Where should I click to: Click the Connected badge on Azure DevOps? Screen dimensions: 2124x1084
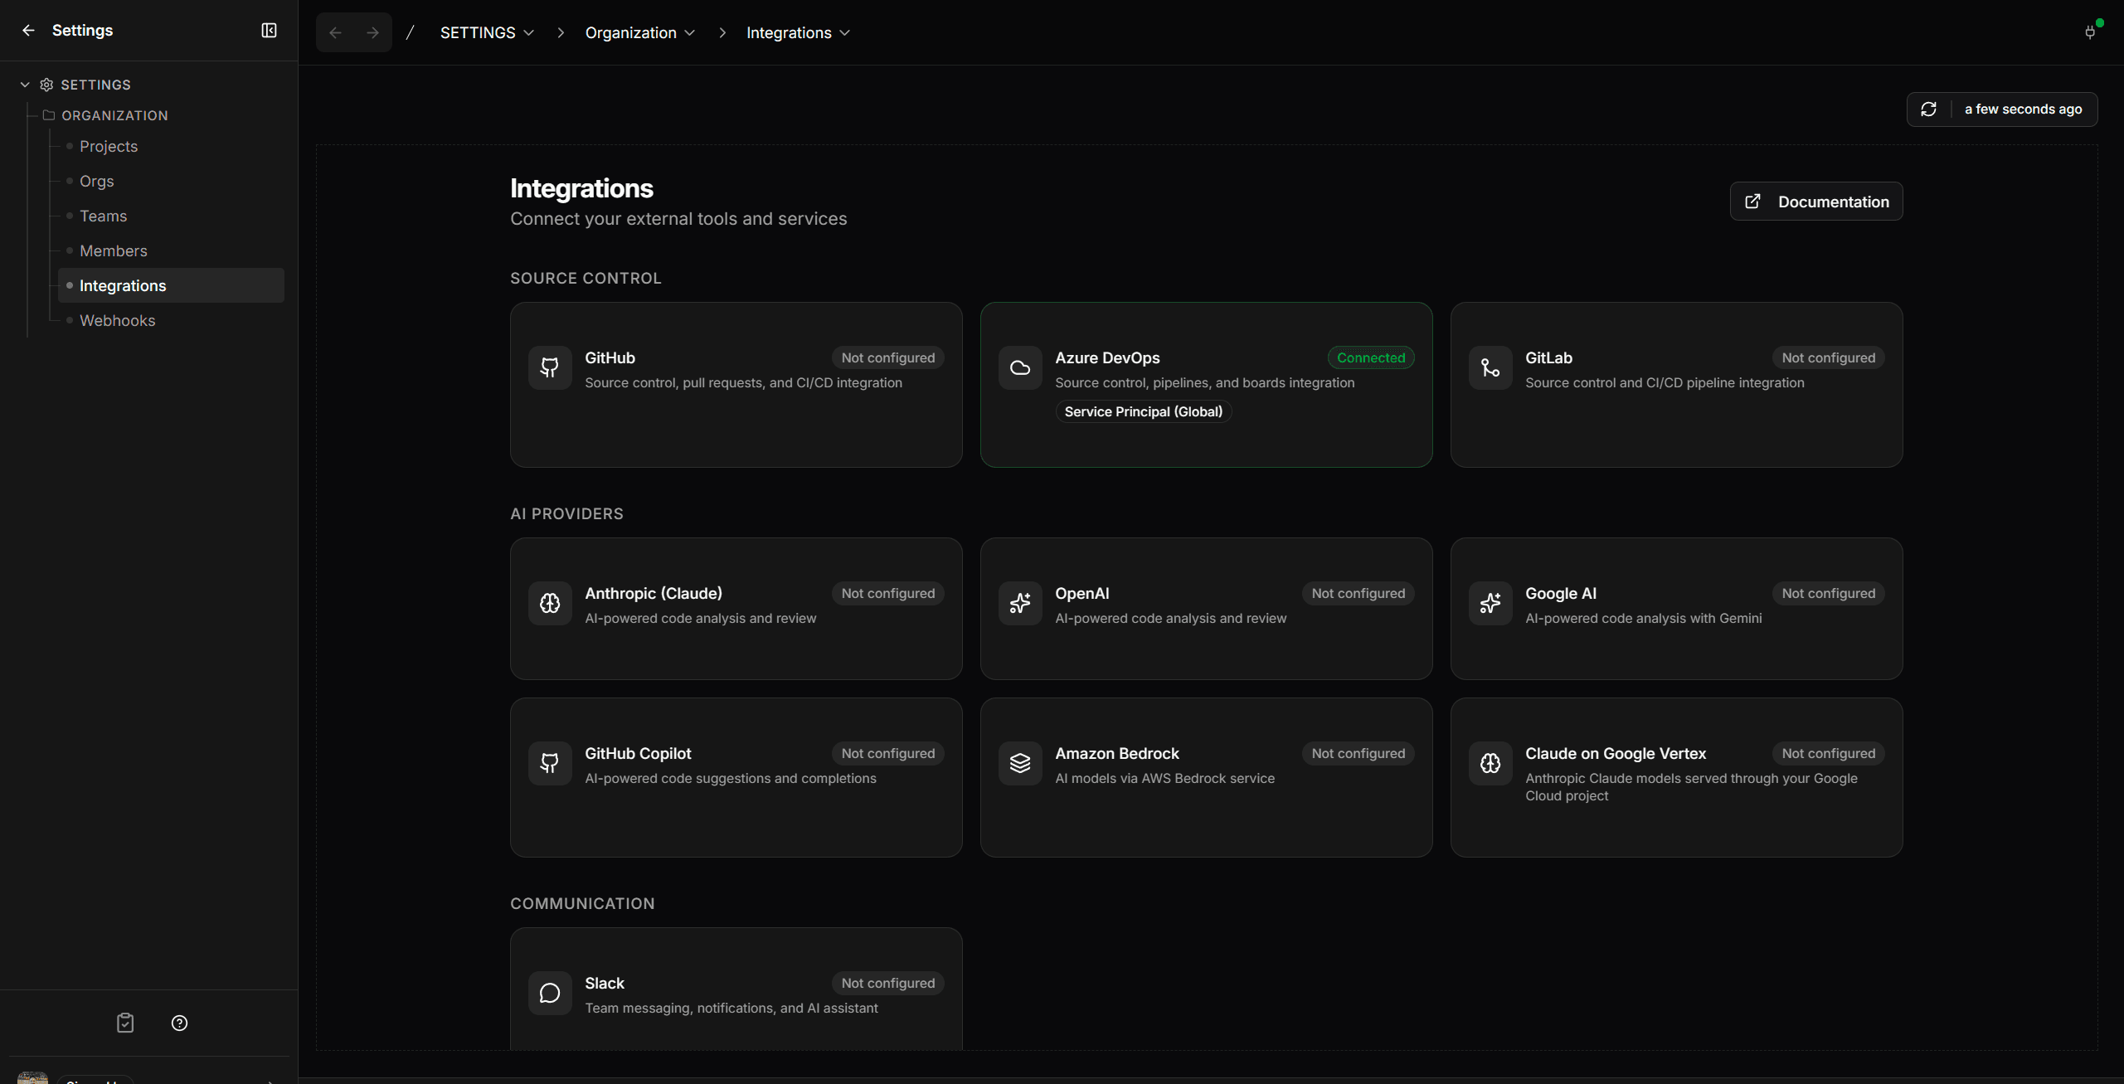1371,357
